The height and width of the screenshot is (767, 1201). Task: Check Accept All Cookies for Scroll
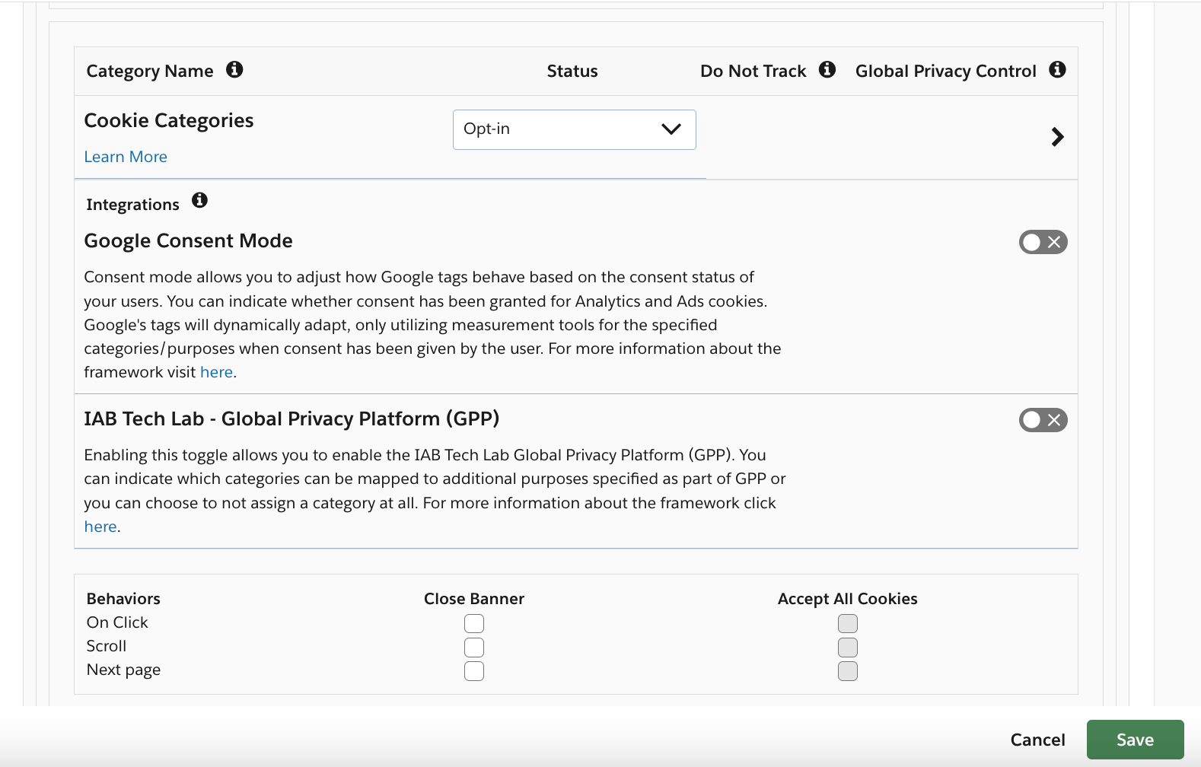click(x=848, y=648)
